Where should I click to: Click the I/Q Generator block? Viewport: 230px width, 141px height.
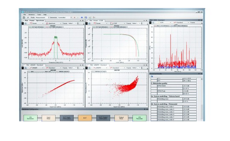(x=30, y=118)
